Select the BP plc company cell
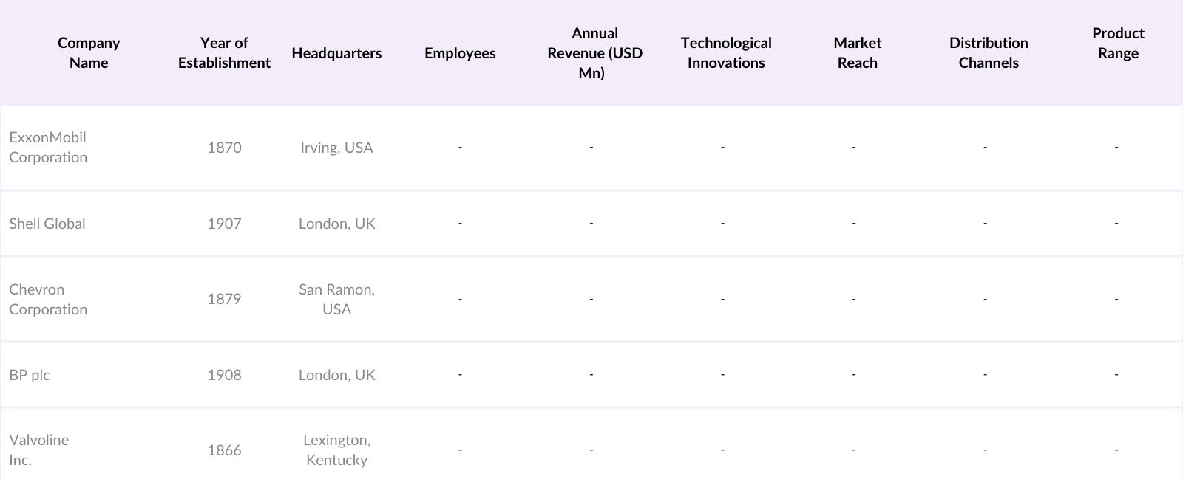The height and width of the screenshot is (482, 1183). pos(30,375)
